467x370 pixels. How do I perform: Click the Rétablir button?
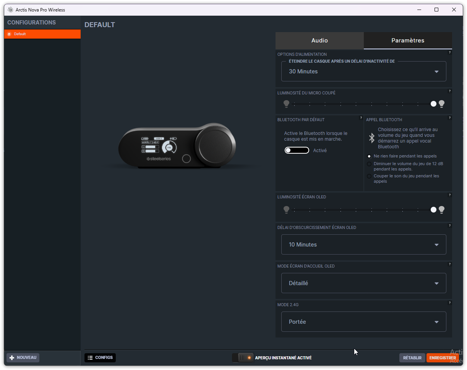pyautogui.click(x=412, y=358)
